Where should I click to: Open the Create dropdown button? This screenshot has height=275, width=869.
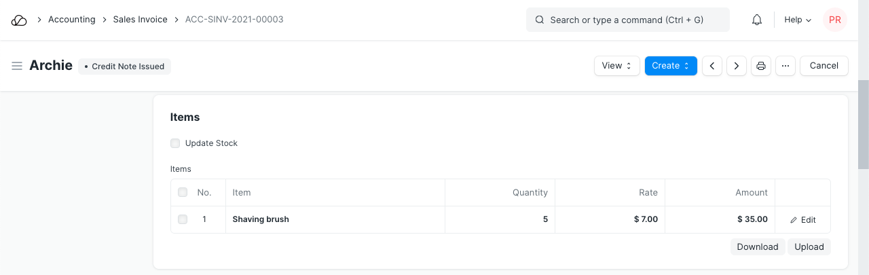click(671, 66)
